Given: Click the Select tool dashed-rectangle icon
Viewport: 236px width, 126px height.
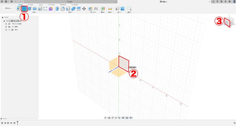Looking at the screenshot, I should tap(129, 9).
